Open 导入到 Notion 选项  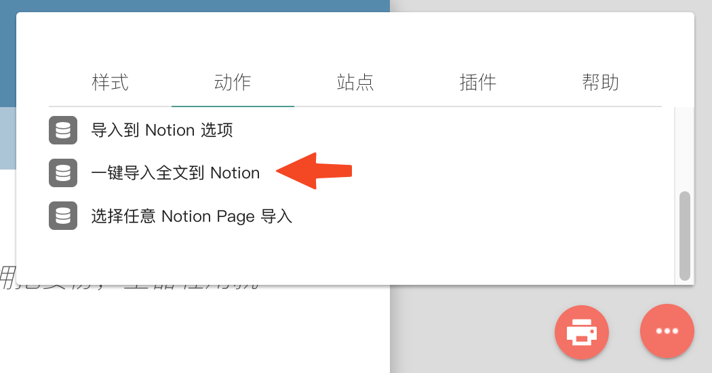161,130
